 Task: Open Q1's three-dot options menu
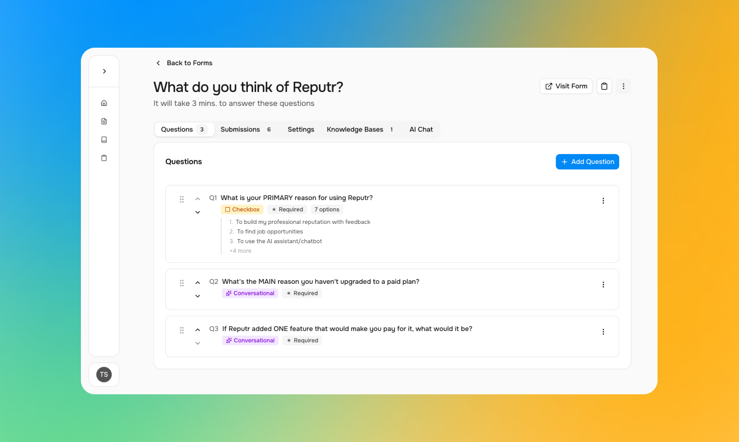pos(603,201)
